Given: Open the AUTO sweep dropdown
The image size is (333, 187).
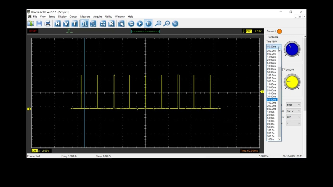Looking at the screenshot, I should pyautogui.click(x=293, y=111).
